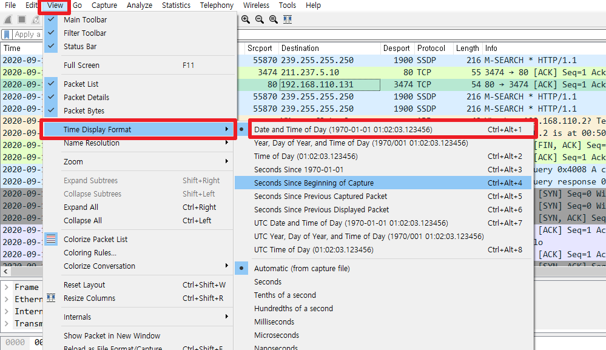Expand the Ethernet tree row
This screenshot has height=350, width=606.
7,299
